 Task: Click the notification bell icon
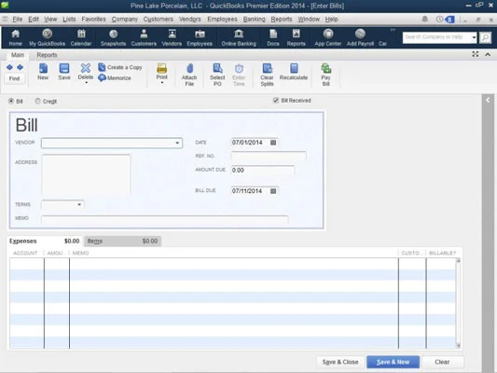click(424, 19)
